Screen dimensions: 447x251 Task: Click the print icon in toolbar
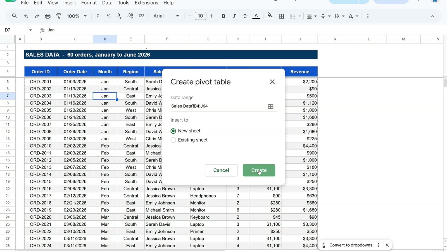[48, 16]
